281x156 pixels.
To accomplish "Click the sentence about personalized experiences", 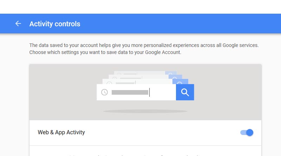I will click(144, 45).
